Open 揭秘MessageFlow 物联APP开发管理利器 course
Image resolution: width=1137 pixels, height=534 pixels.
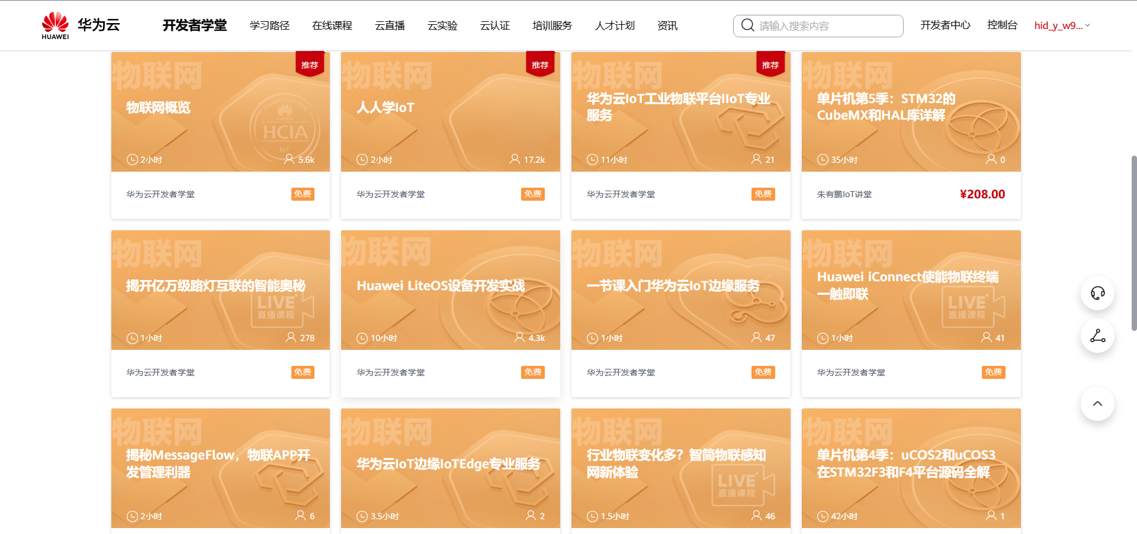[x=220, y=471]
